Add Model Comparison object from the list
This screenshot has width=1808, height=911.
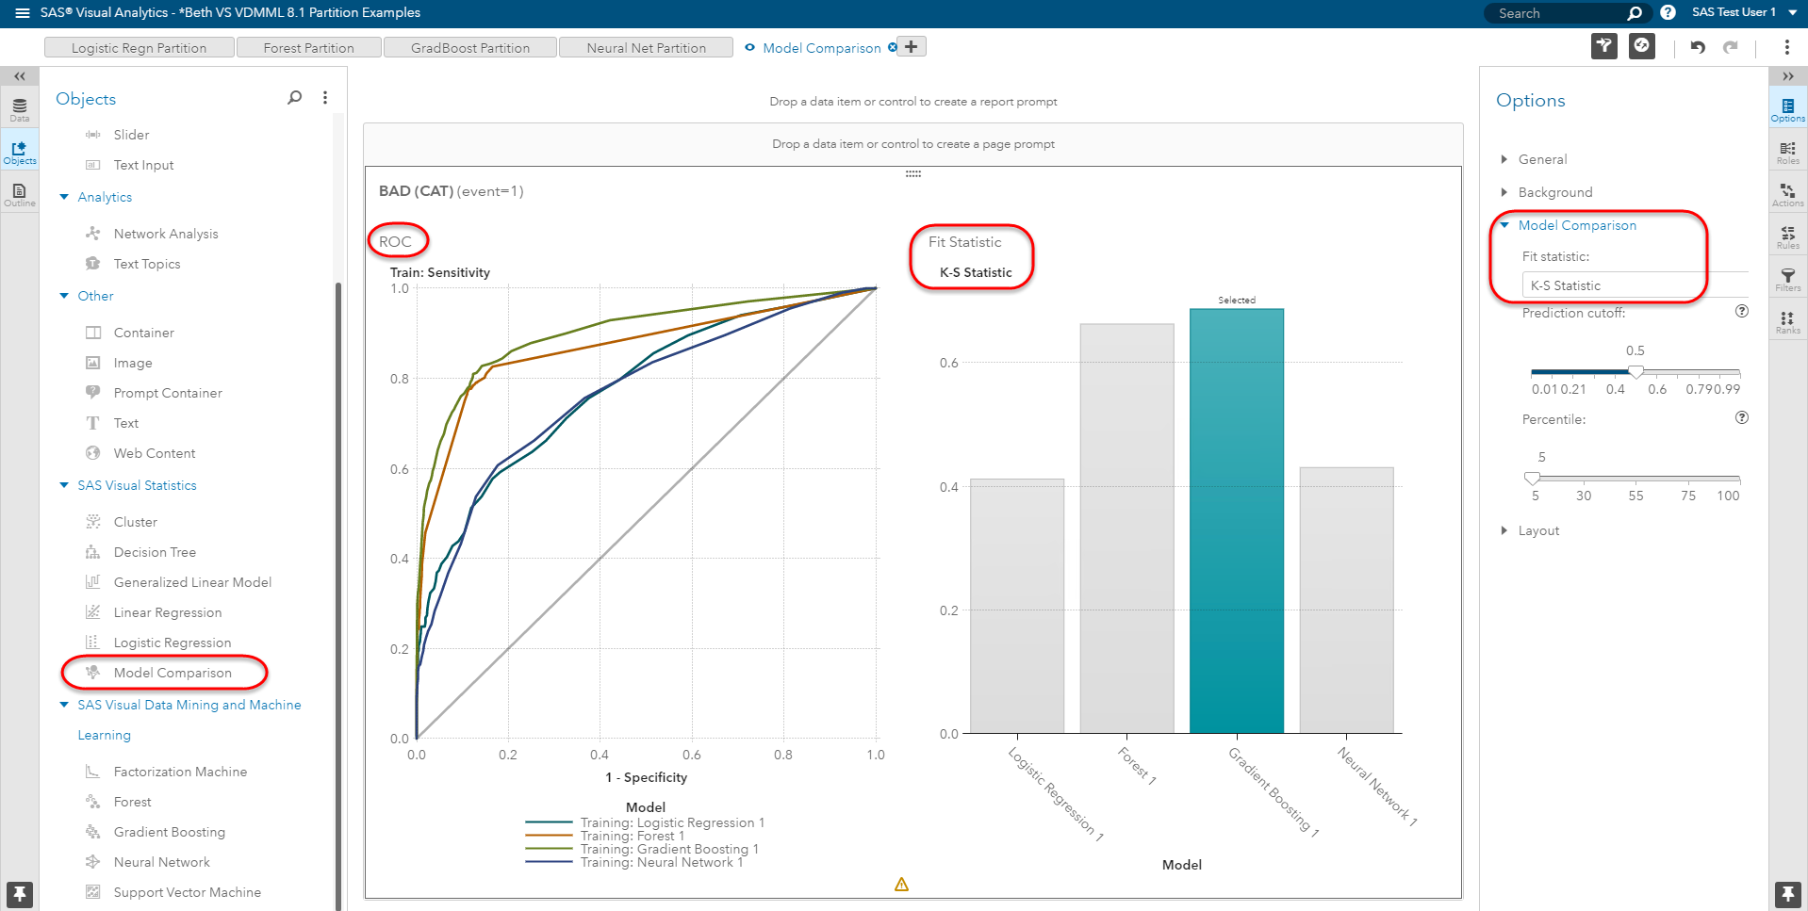coord(173,672)
